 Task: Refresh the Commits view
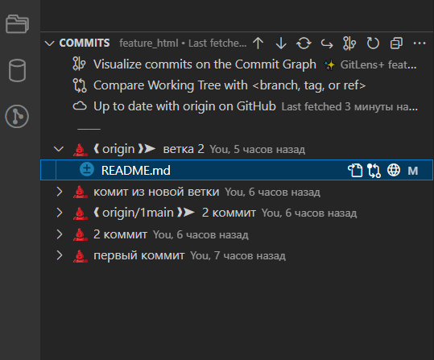coord(373,43)
